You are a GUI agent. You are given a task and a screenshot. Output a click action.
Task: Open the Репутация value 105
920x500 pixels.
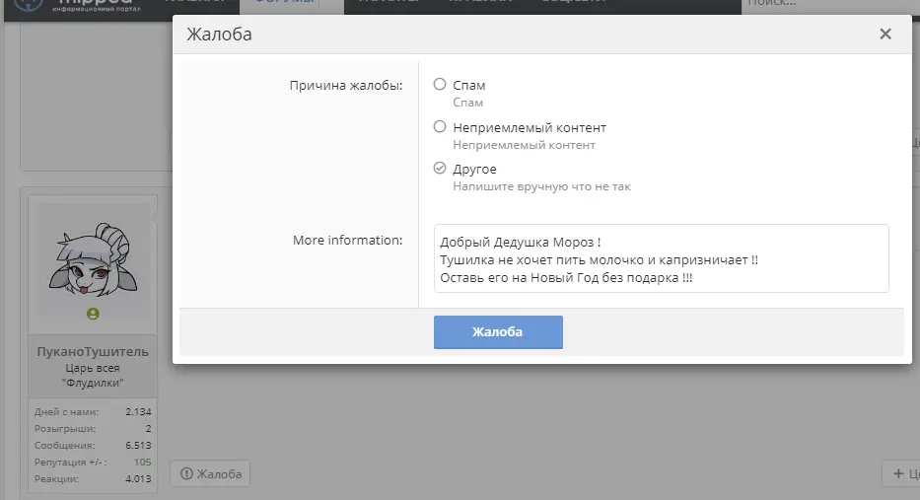142,463
